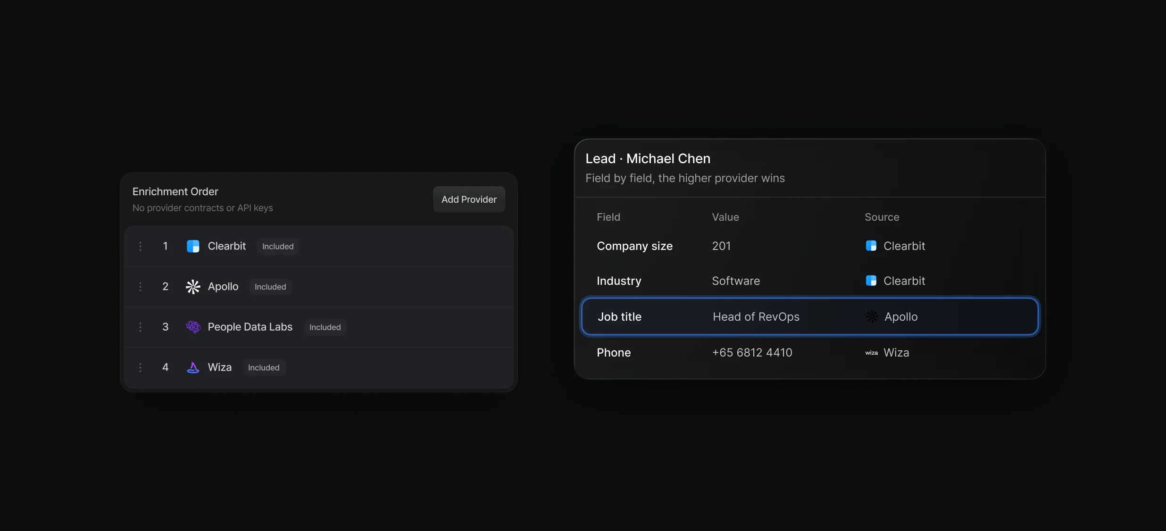
Task: Click the Enrichment Order heading
Action: tap(175, 191)
